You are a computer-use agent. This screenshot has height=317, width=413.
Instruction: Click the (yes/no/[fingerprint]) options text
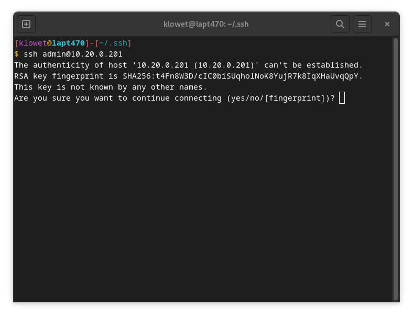pos(280,98)
